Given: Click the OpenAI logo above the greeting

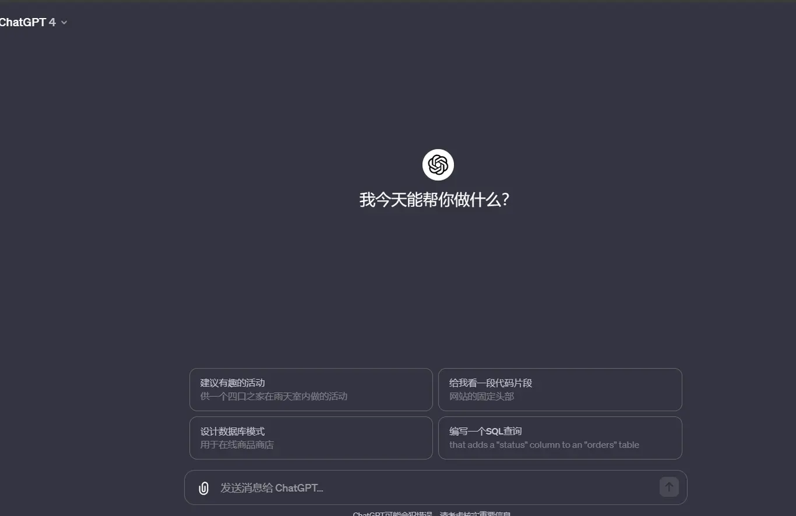Looking at the screenshot, I should click(x=438, y=165).
